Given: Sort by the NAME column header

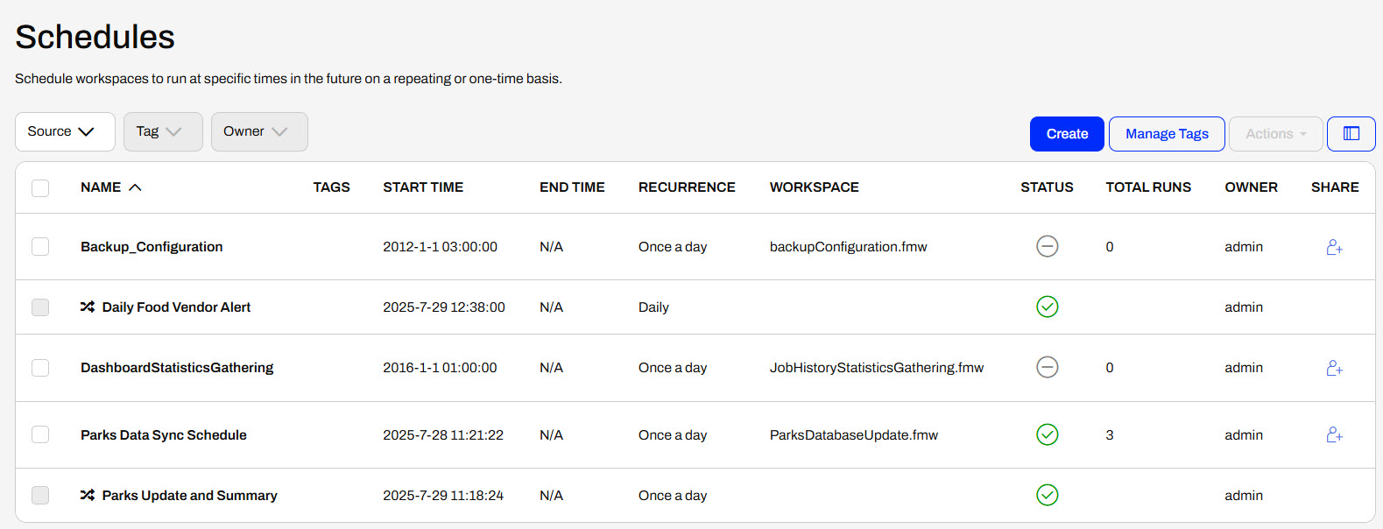Looking at the screenshot, I should 102,187.
